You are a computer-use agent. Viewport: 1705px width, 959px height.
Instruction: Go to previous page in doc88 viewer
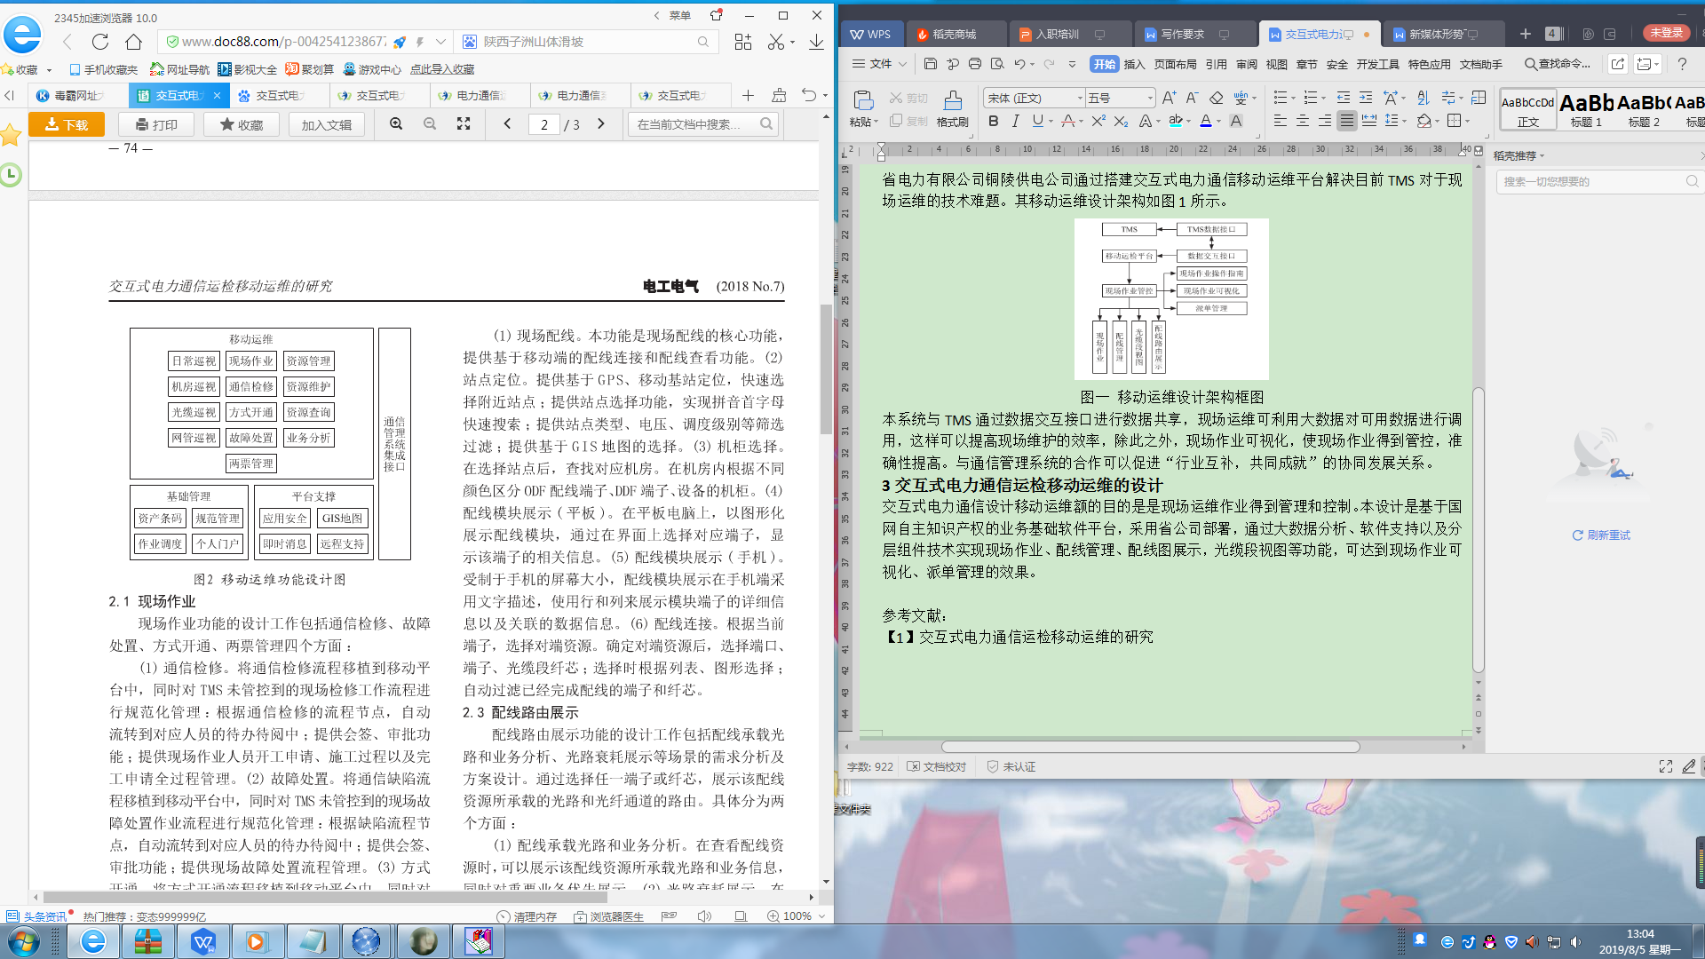click(508, 124)
